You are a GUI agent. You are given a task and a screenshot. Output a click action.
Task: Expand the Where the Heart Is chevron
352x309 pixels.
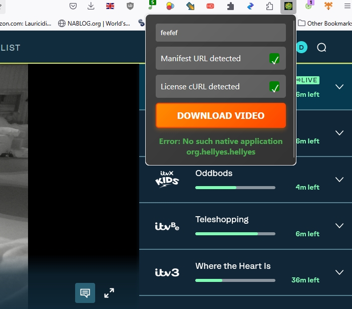(x=339, y=272)
